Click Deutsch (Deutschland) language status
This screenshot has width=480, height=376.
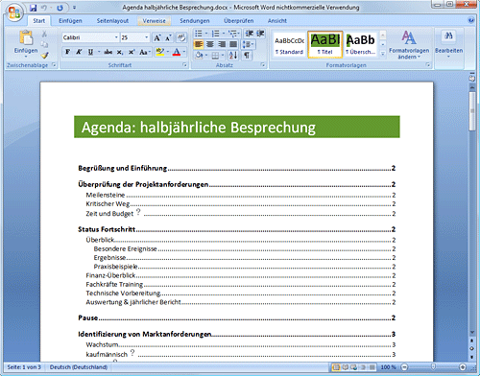tap(79, 367)
